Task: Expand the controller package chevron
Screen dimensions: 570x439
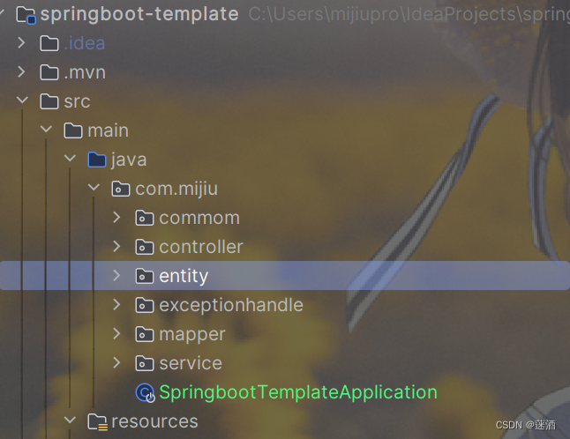Action: 116,246
